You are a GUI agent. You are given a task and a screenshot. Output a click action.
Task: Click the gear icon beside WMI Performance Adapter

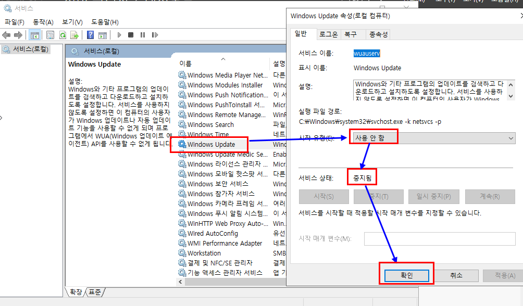click(x=182, y=243)
